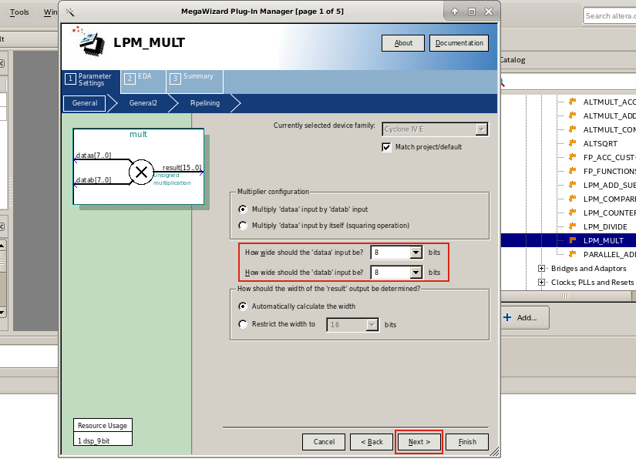Select squaring operation radio button
This screenshot has height=462, width=636.
tap(243, 226)
